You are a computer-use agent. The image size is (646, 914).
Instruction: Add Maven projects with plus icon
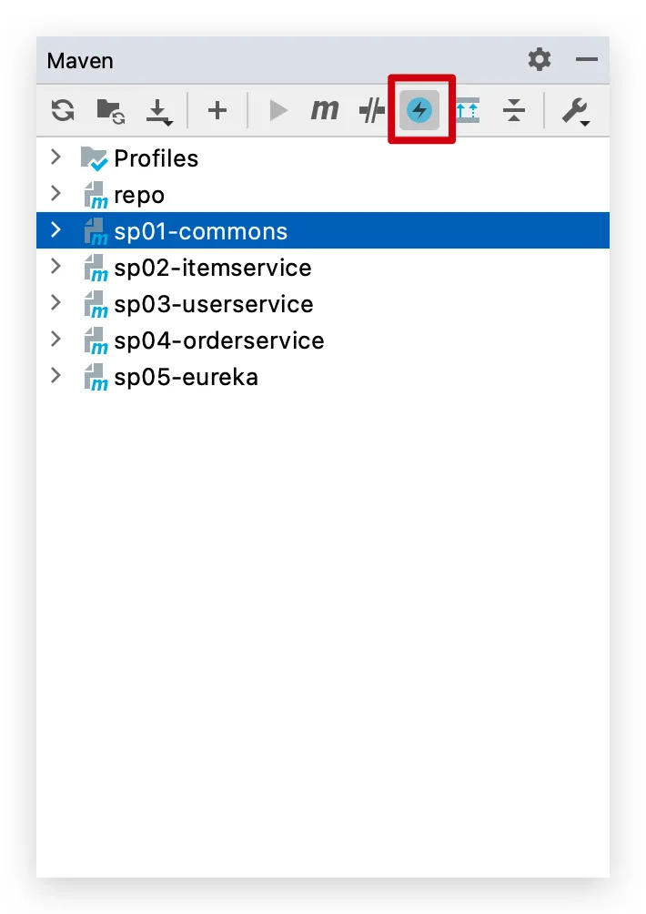pyautogui.click(x=217, y=110)
